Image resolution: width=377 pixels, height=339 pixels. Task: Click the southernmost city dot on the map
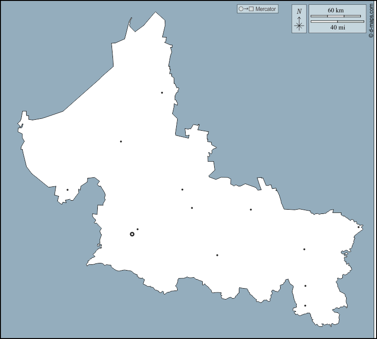pos(305,306)
